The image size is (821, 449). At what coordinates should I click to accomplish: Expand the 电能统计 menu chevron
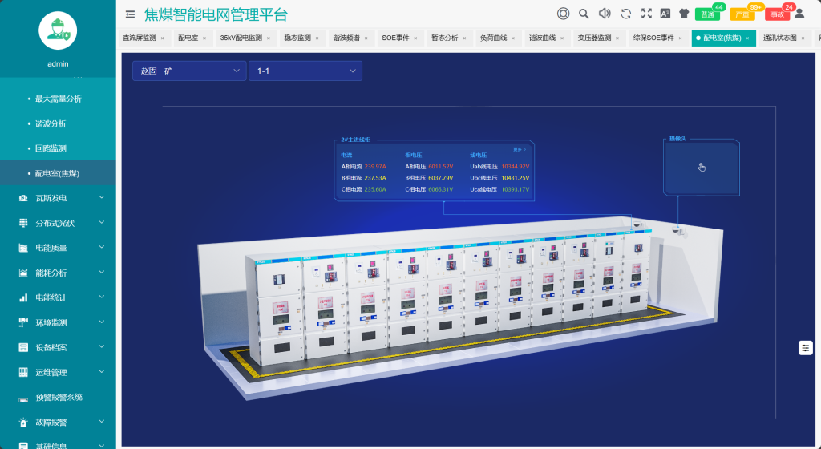click(102, 297)
